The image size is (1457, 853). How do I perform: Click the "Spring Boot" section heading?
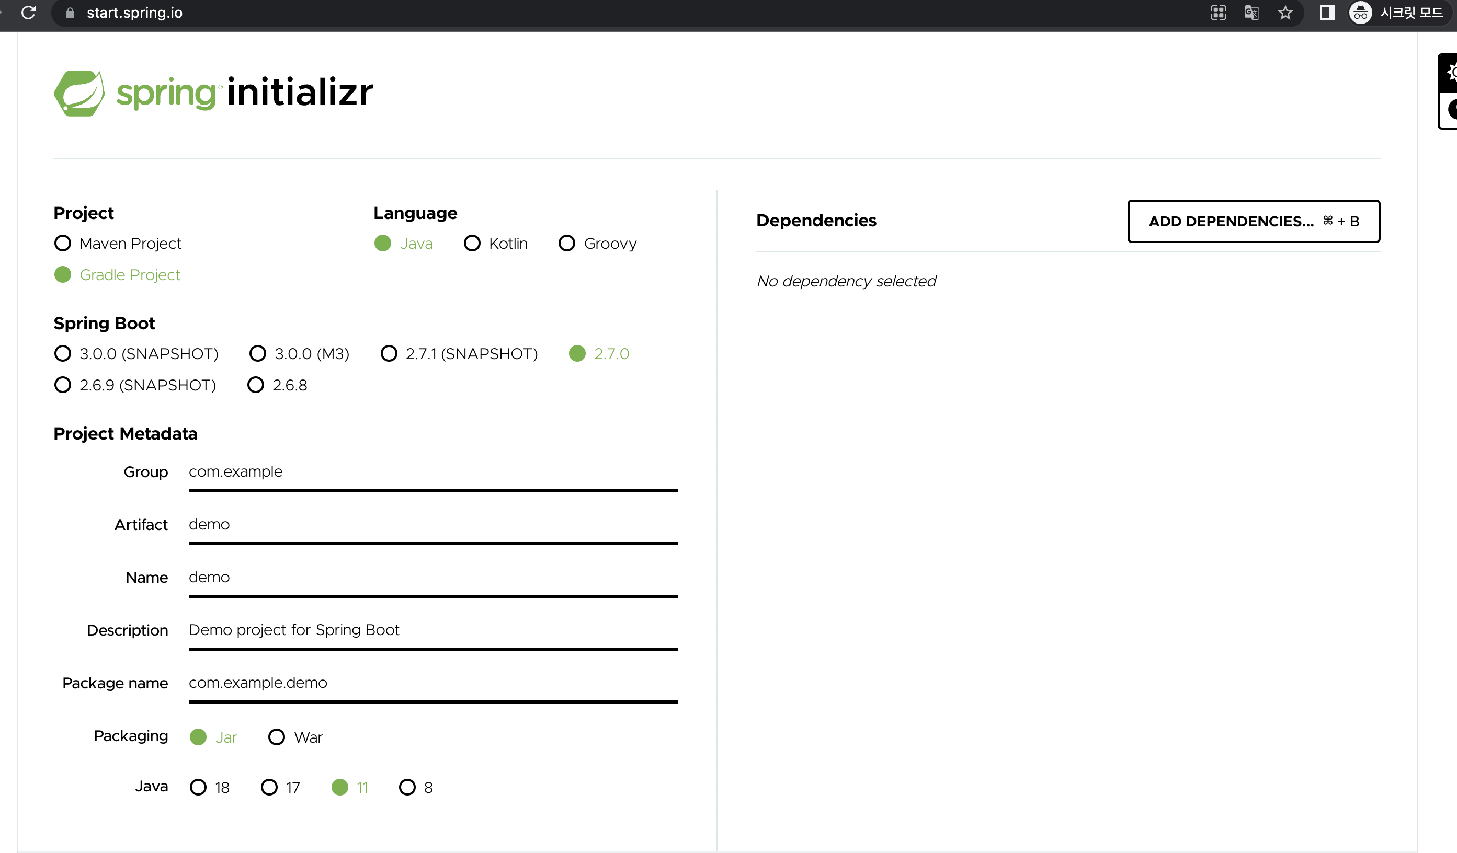coord(104,324)
